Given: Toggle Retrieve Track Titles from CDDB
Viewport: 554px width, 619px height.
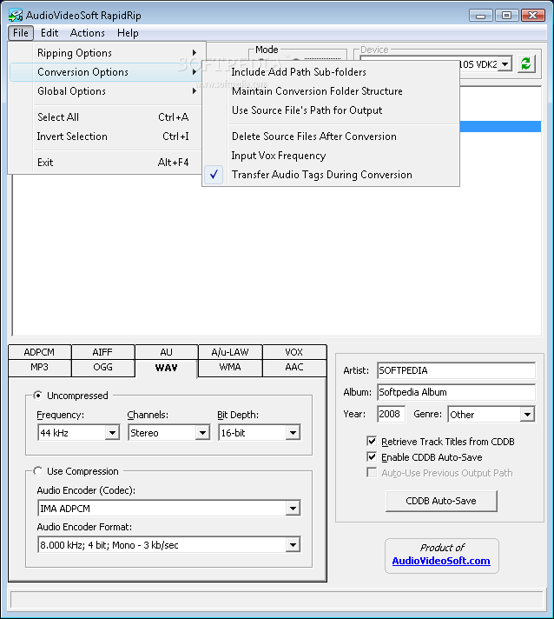Looking at the screenshot, I should [x=372, y=441].
